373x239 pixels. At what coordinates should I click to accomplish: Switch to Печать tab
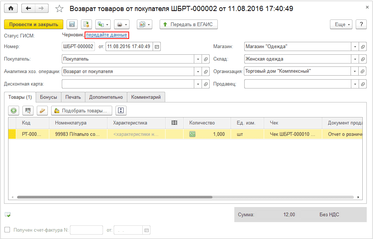pyautogui.click(x=73, y=97)
